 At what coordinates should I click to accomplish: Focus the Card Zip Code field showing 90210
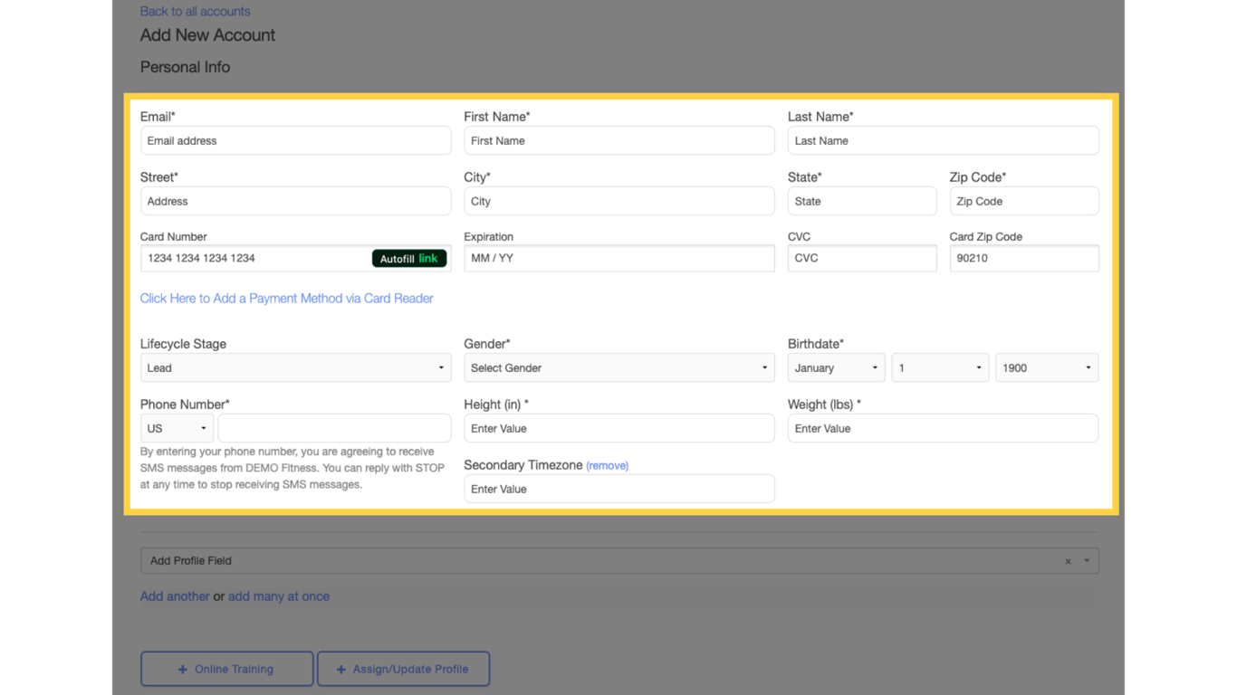point(1024,258)
